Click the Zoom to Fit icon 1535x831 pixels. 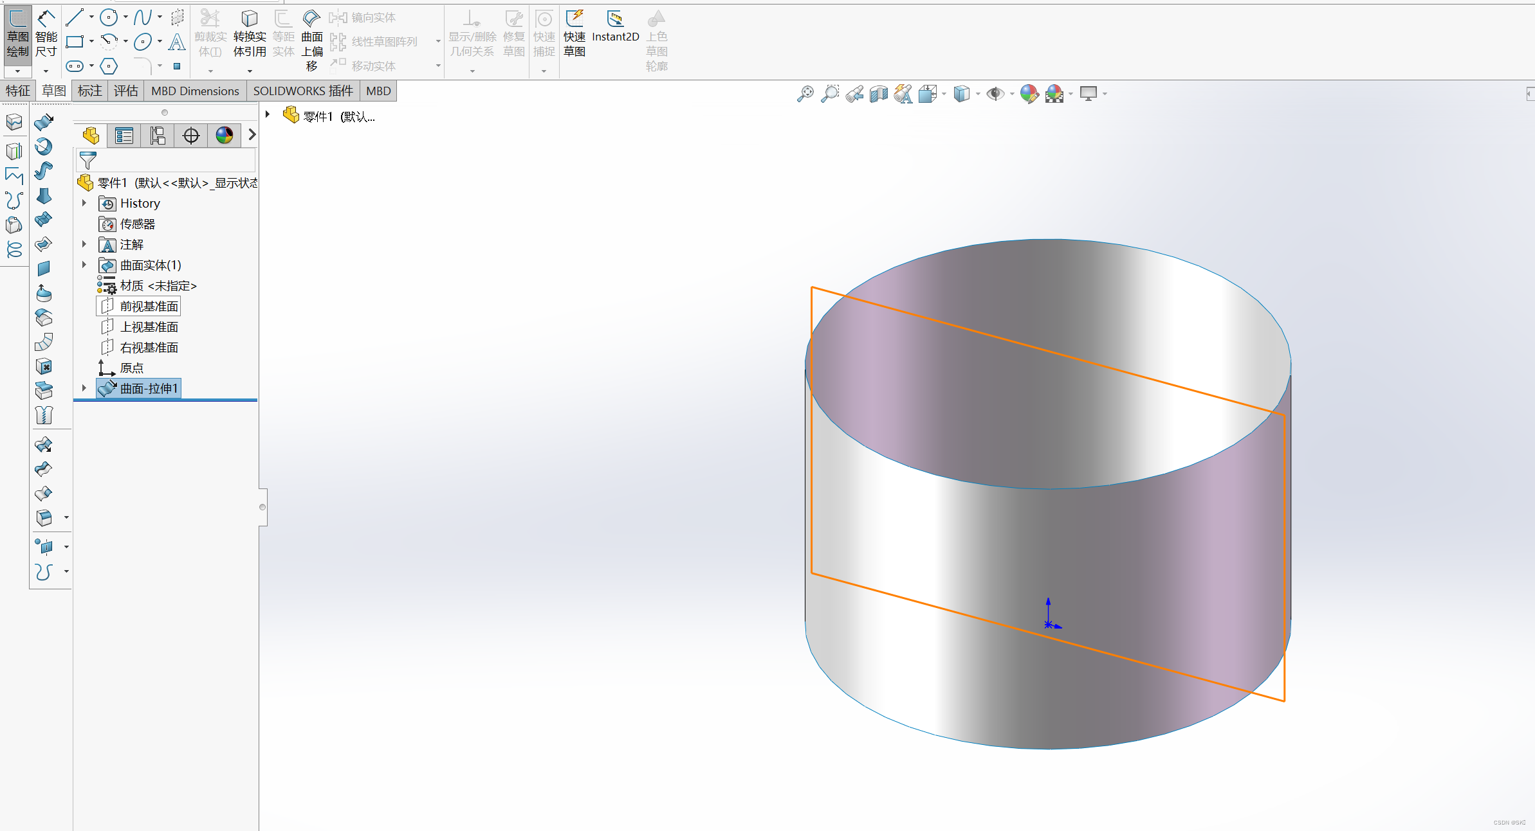point(805,94)
